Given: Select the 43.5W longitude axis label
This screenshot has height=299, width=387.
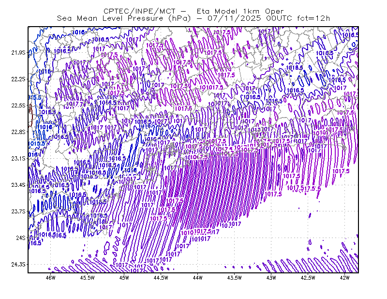Looking at the screenshot, I should [235, 278].
